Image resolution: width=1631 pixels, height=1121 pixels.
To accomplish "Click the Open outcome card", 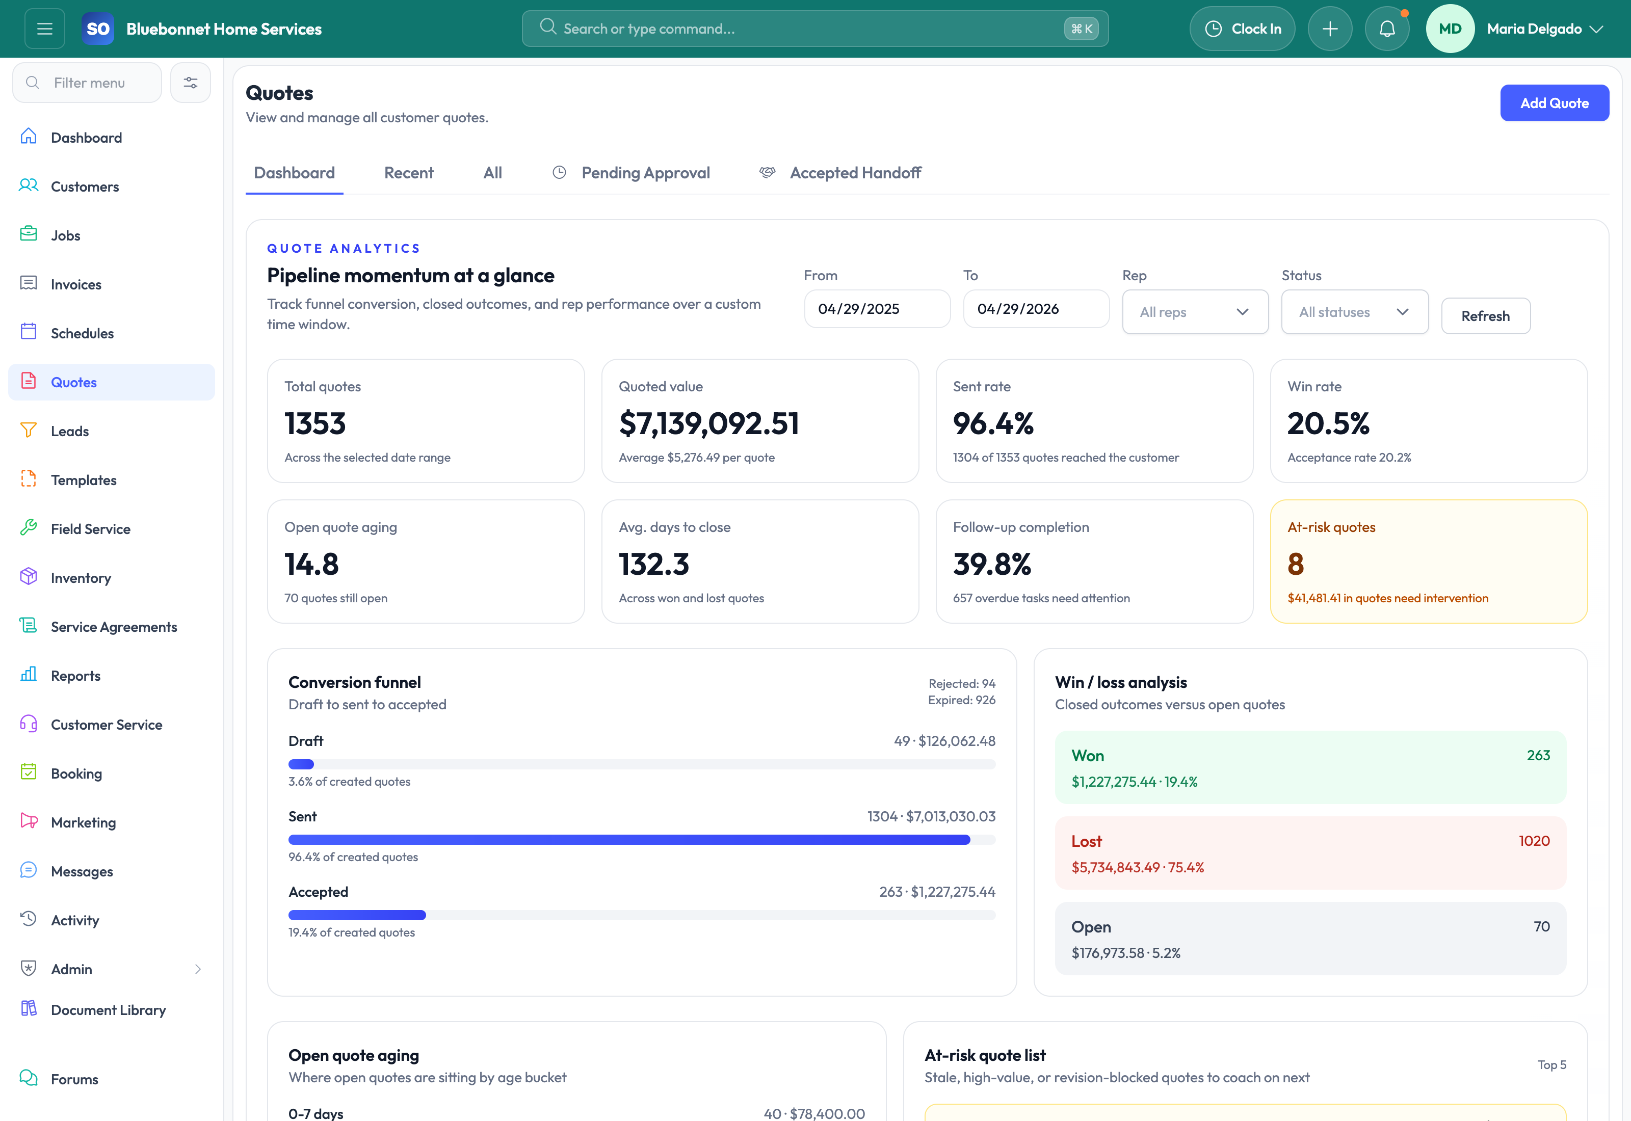I will [x=1310, y=939].
